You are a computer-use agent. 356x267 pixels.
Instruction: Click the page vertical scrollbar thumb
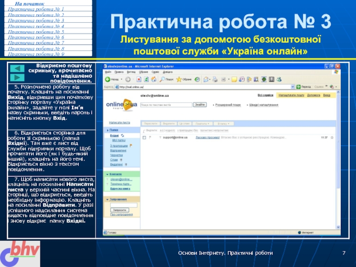(x=338, y=141)
